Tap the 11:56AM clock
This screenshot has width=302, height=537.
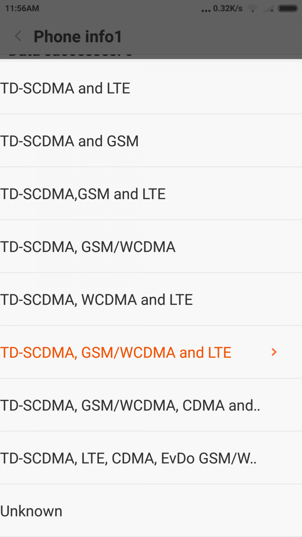pos(22,8)
